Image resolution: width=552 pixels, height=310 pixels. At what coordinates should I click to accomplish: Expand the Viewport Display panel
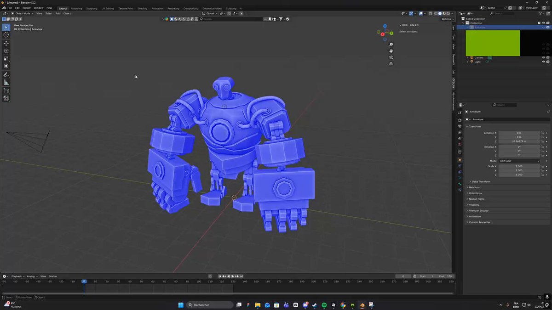[480, 210]
